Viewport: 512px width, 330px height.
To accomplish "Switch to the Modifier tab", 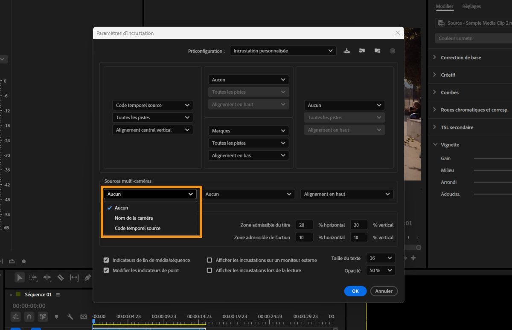I will [445, 6].
